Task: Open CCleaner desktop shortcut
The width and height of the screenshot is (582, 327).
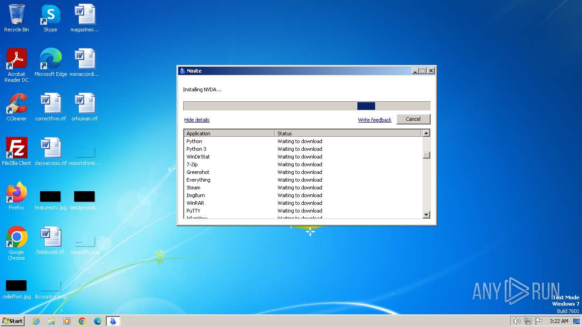Action: click(16, 107)
